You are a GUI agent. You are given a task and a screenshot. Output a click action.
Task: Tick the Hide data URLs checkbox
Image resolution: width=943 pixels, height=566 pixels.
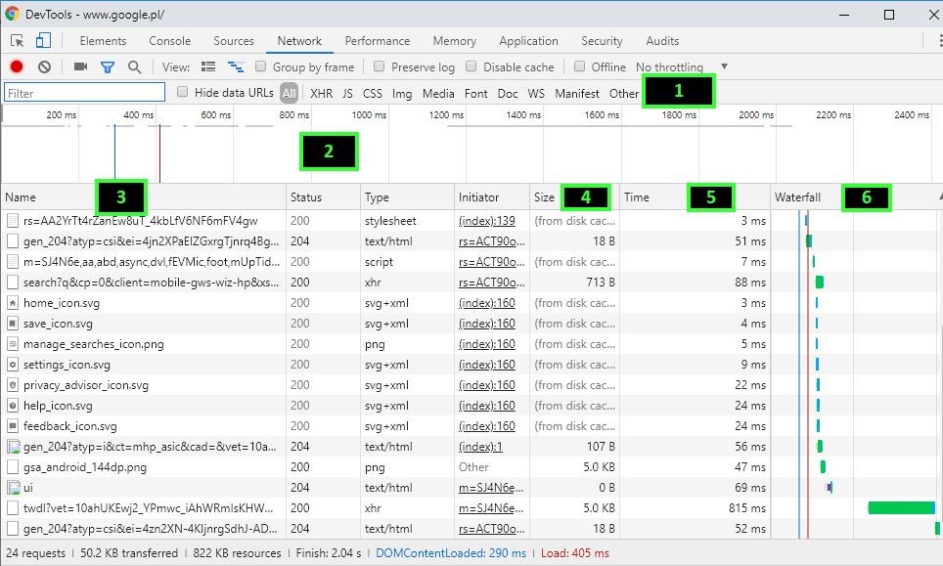click(x=183, y=93)
